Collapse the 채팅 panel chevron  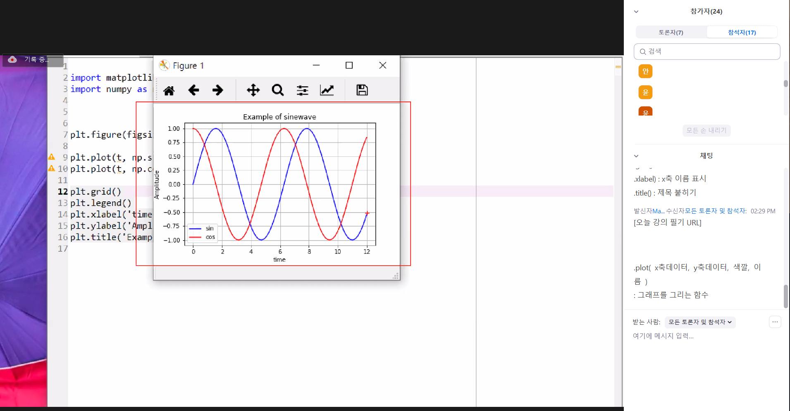tap(636, 156)
